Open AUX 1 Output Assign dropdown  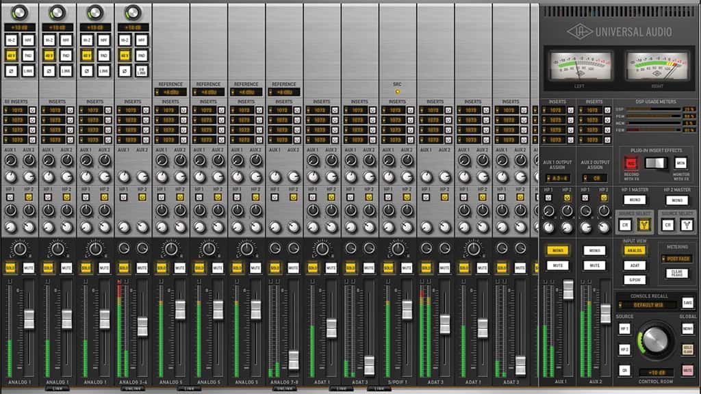557,179
